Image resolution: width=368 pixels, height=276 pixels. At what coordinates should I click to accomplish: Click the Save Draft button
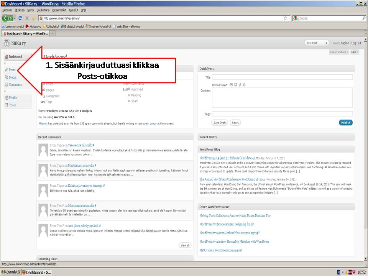tap(220, 123)
